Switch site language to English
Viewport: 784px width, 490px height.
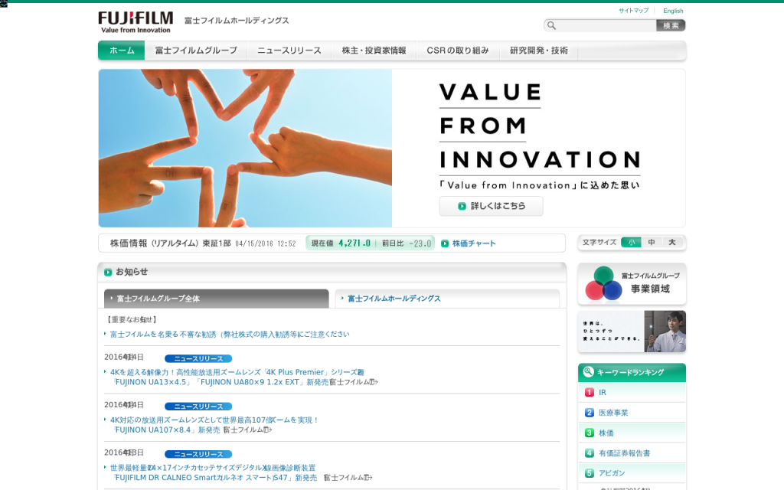[673, 11]
